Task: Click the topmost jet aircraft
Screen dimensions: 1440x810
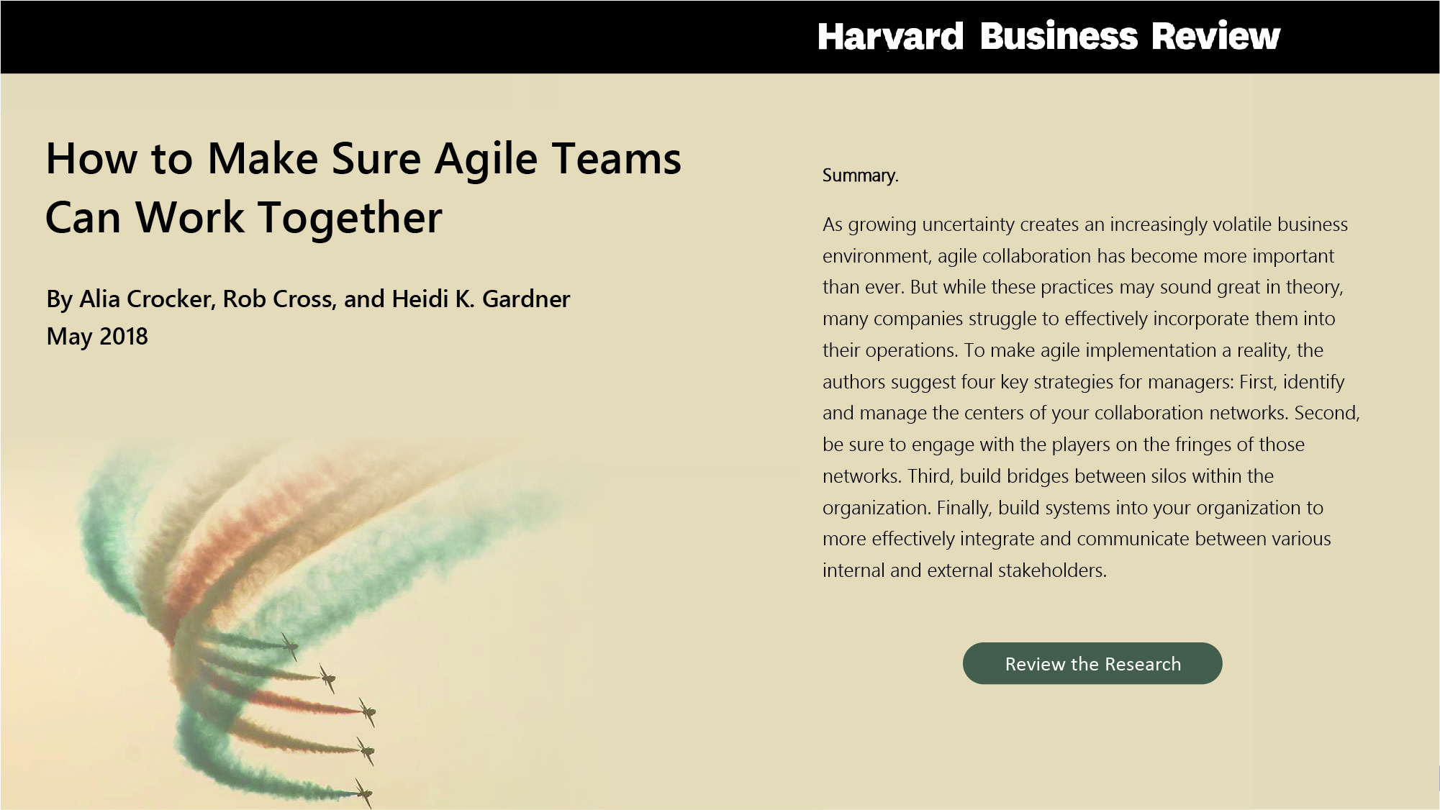Action: tap(289, 645)
